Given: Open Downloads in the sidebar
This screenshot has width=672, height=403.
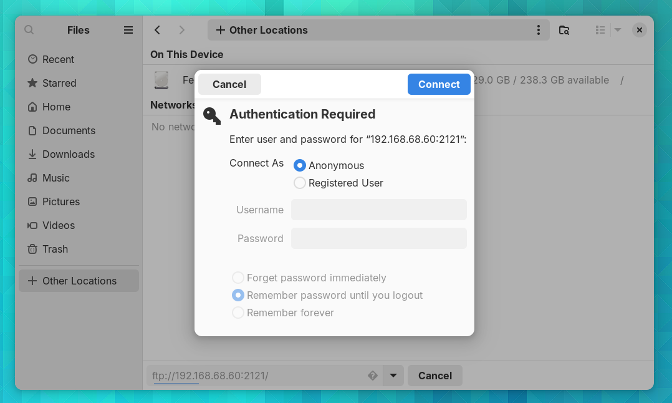Looking at the screenshot, I should (x=79, y=154).
